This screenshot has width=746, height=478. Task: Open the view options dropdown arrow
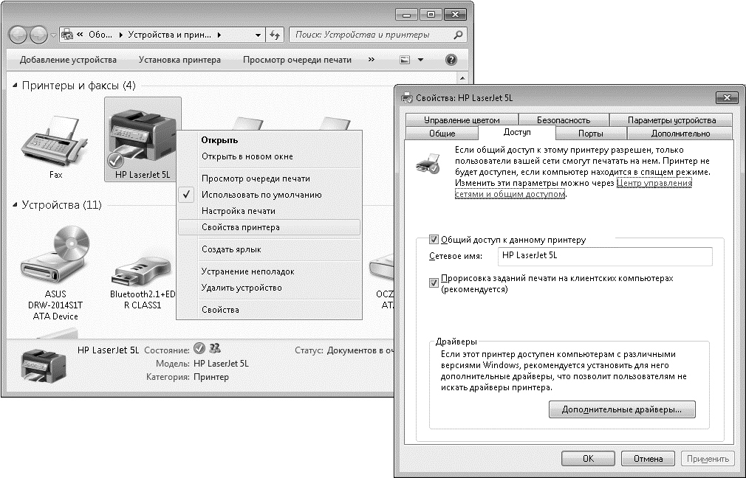click(x=420, y=60)
